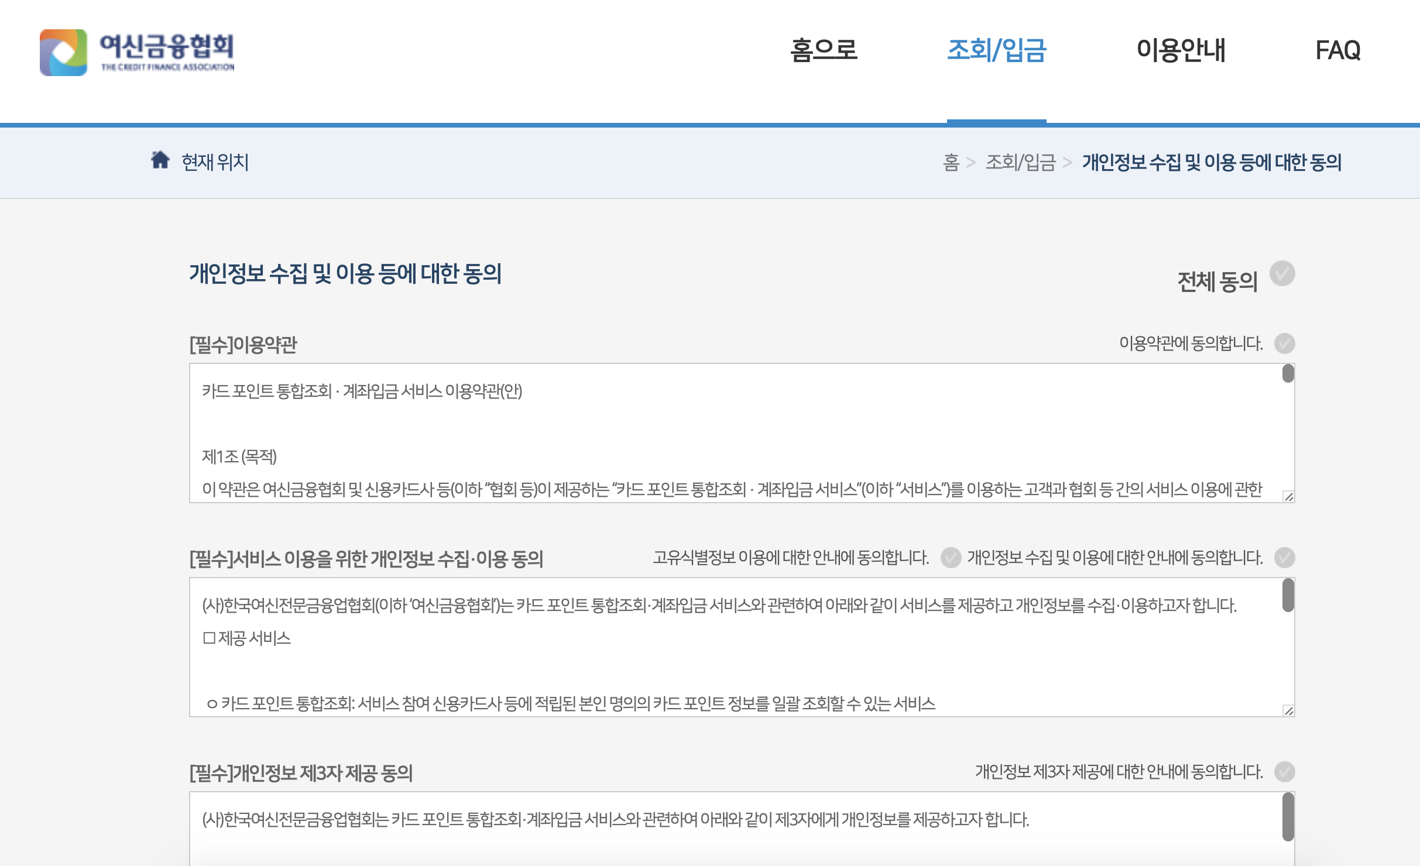Screen dimensions: 1420x866
Task: Check the 개인정보 제3자 제공 동의 checkmark
Action: (x=1284, y=772)
